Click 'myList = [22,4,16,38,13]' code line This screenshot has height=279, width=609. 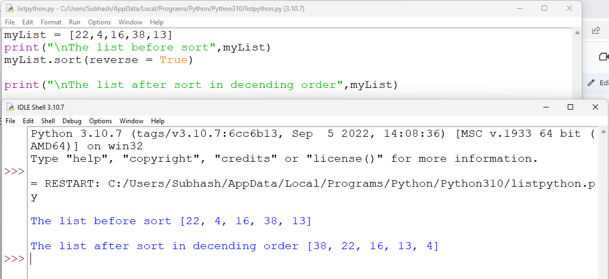click(88, 35)
